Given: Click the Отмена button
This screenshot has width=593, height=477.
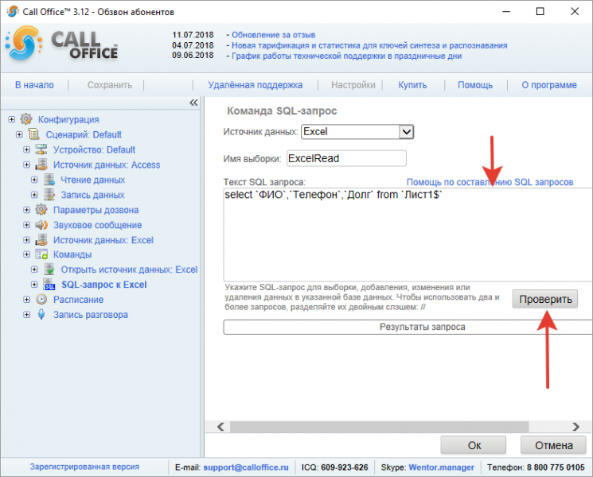Looking at the screenshot, I should [554, 445].
